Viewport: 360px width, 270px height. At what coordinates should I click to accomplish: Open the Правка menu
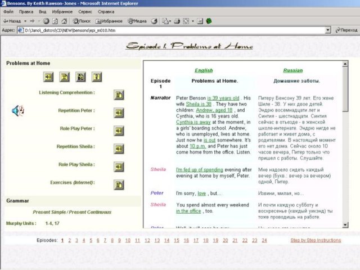(26, 12)
